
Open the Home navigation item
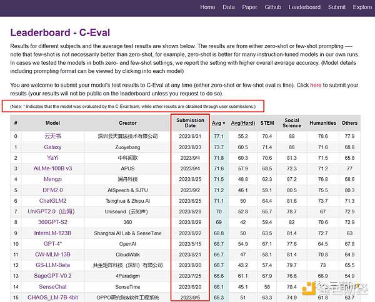click(207, 7)
